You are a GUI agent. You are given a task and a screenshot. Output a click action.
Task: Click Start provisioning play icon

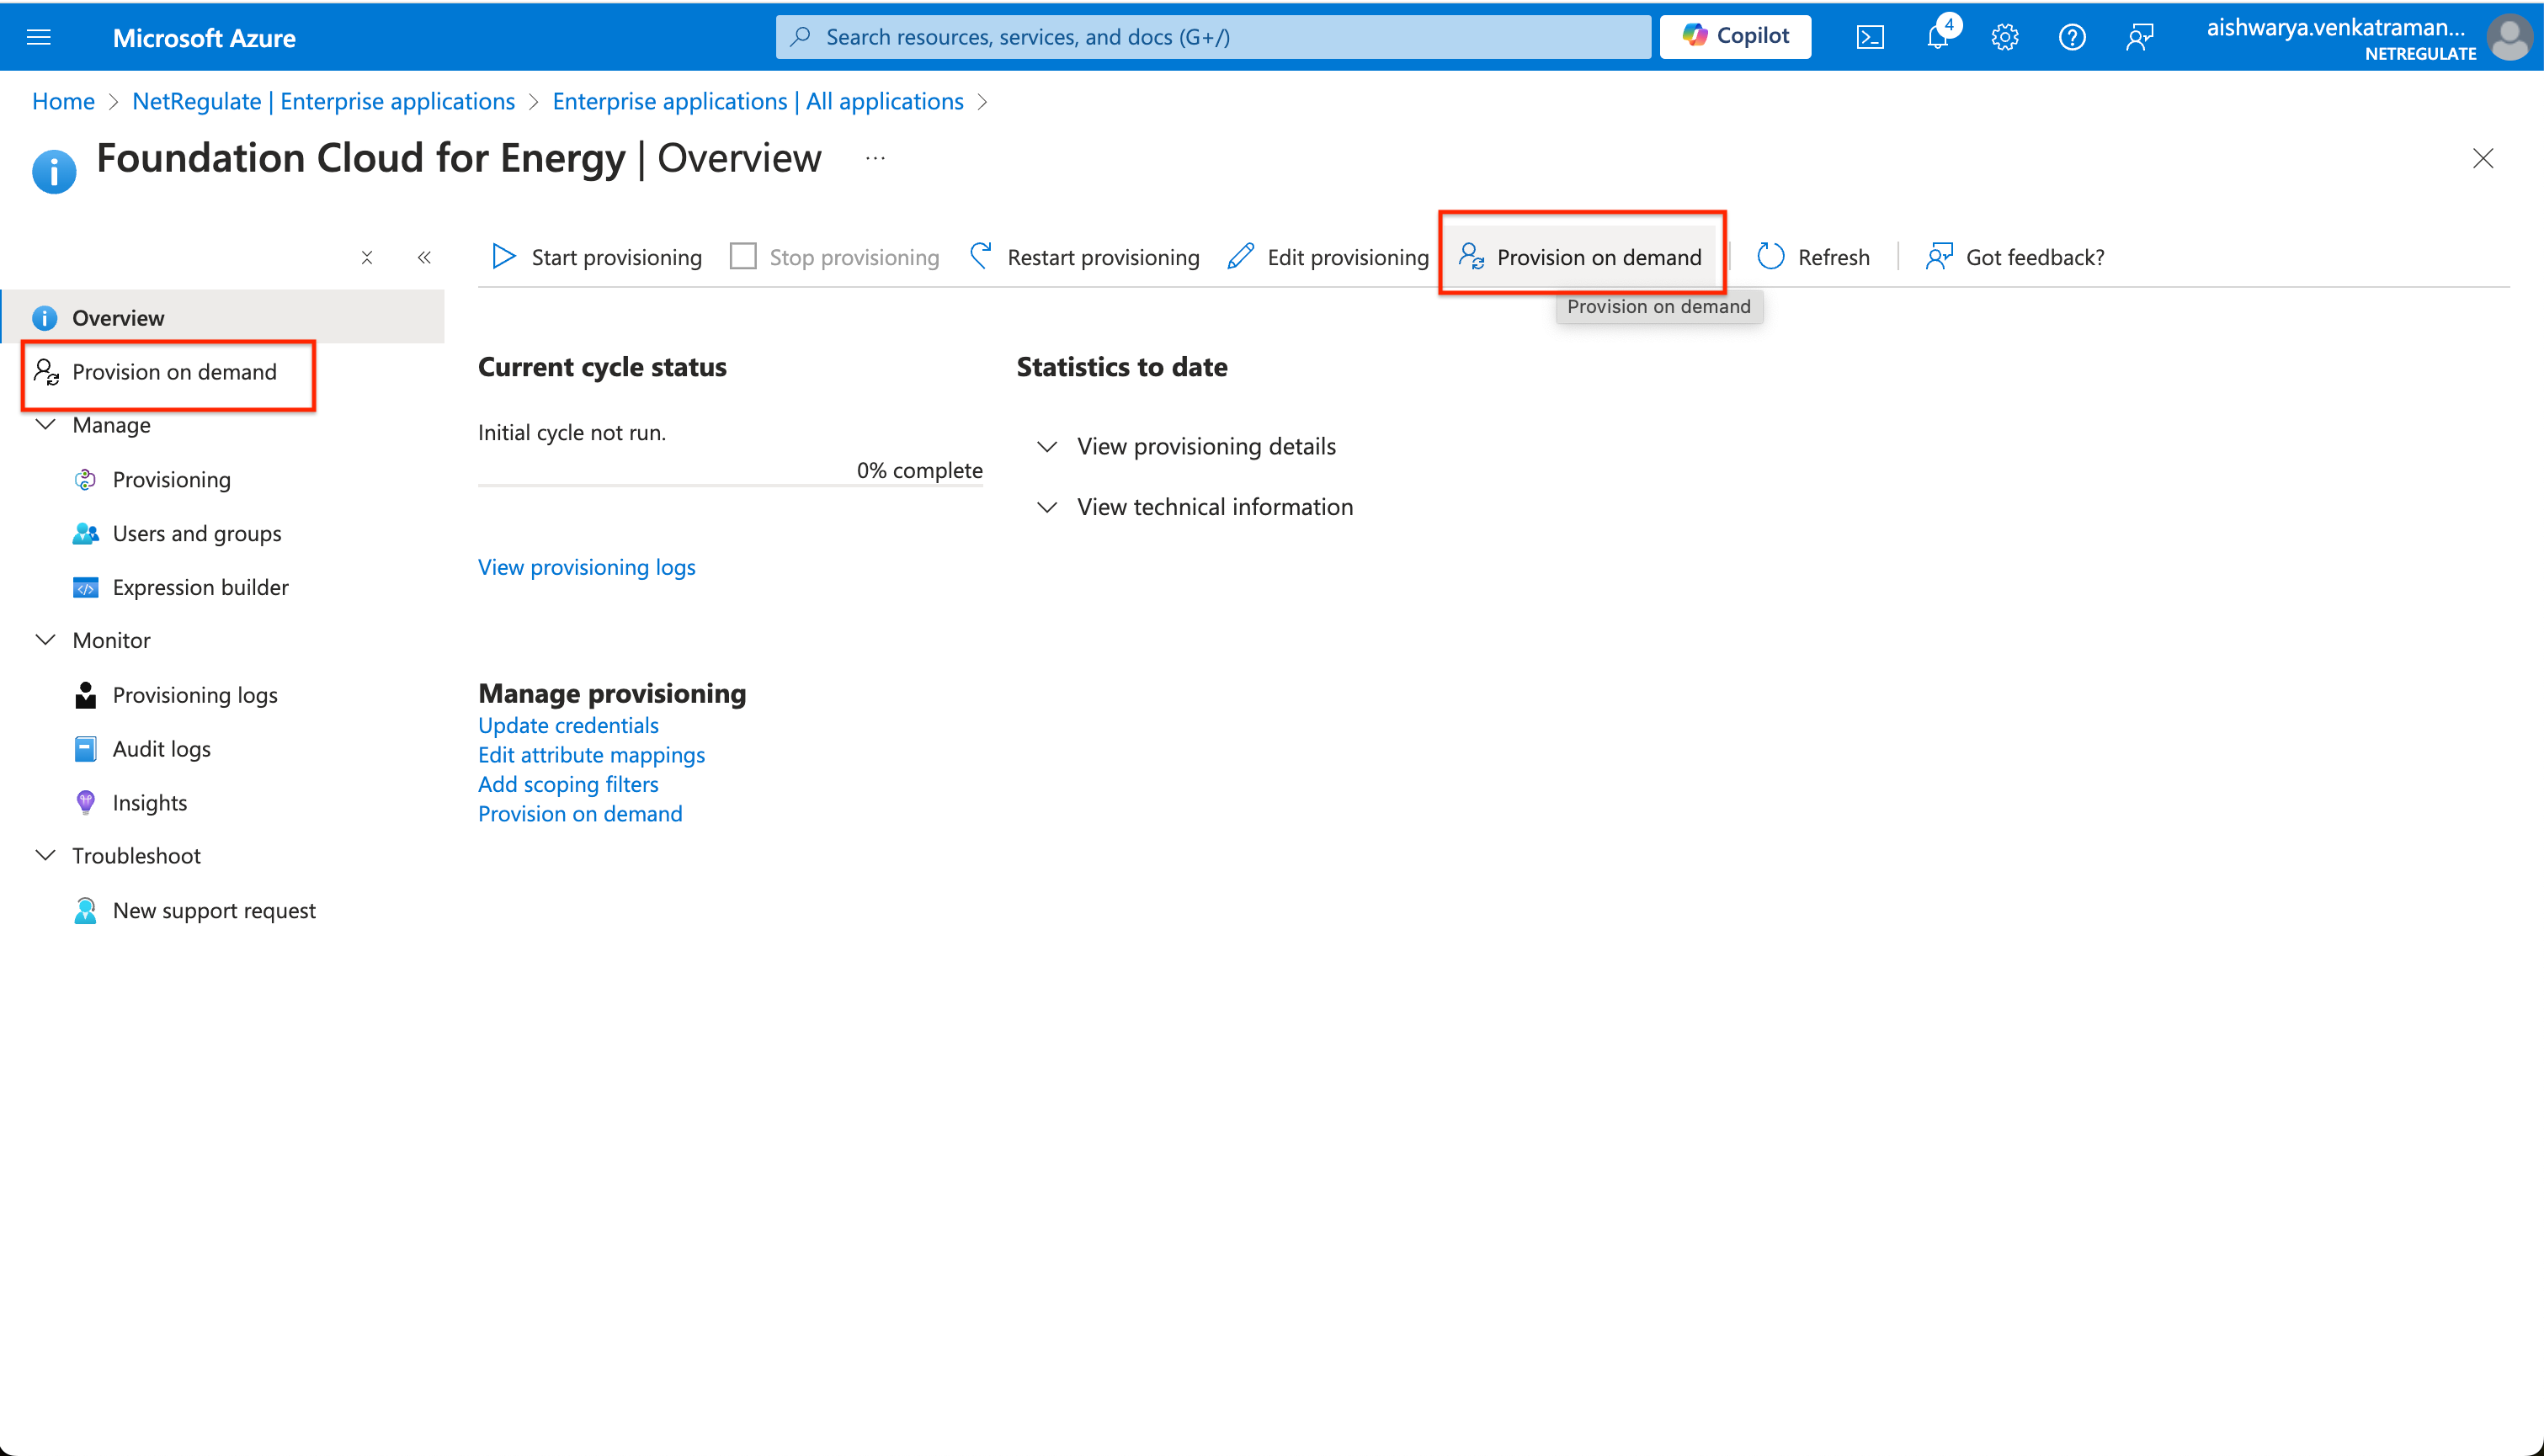[x=503, y=257]
